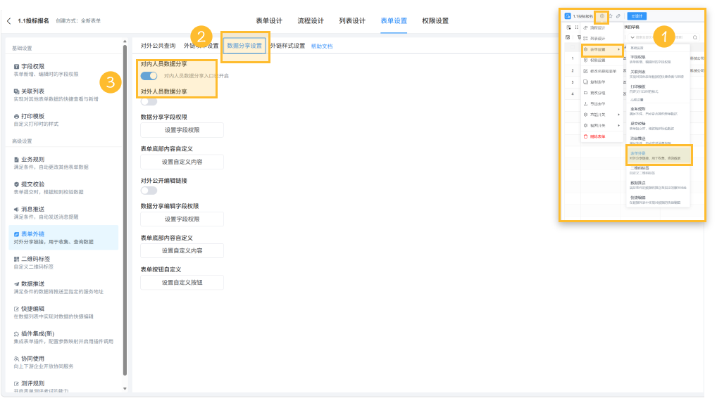This screenshot has height=398, width=717.
Task: Enable the 对外人员数据分享 switch
Action: click(149, 101)
